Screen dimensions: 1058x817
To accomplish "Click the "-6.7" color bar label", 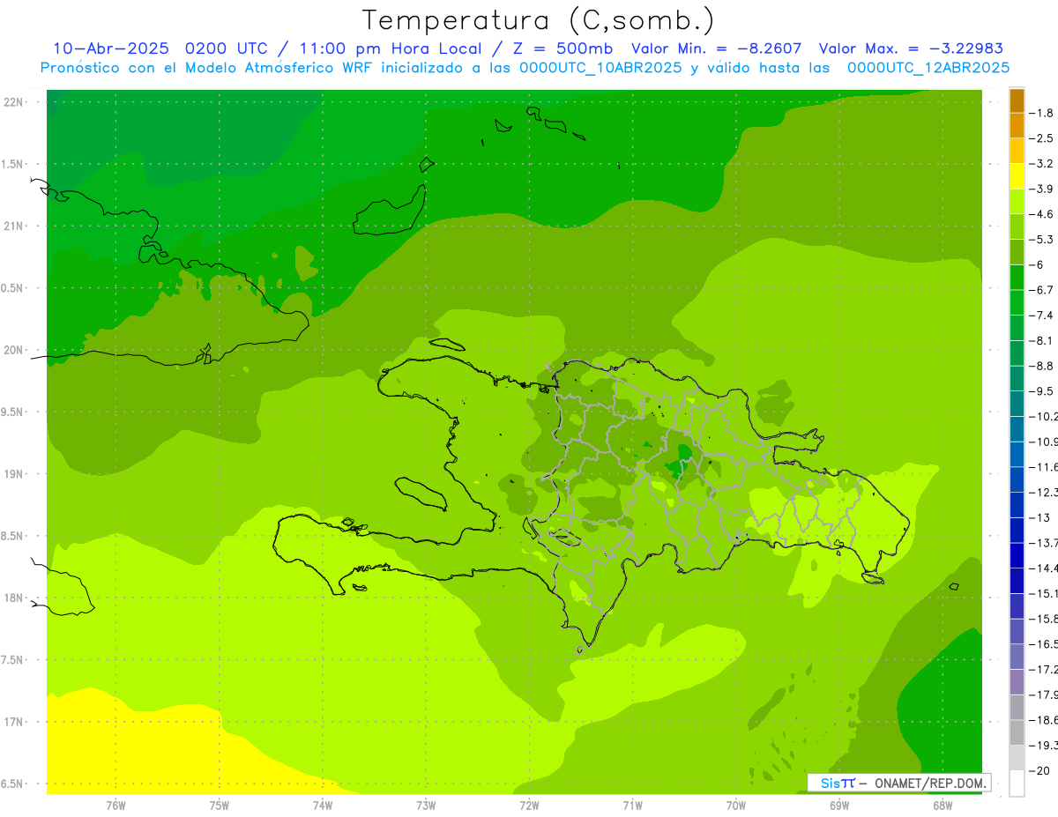I will (x=1042, y=290).
